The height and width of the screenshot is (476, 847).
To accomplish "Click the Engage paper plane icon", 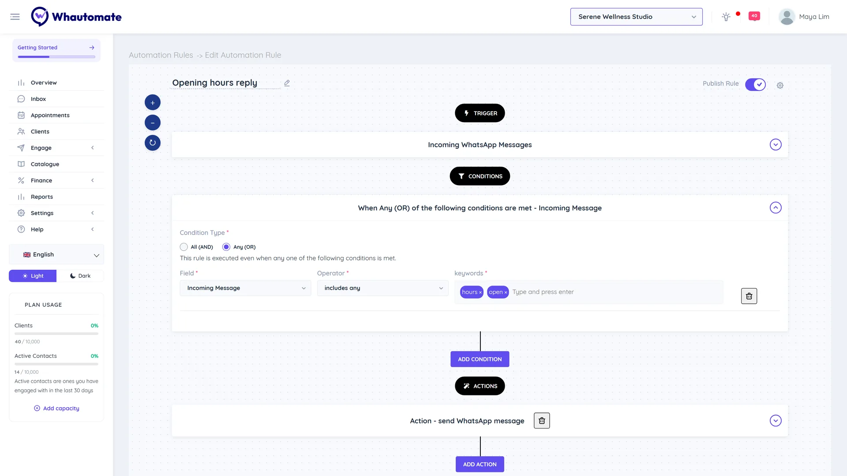I will [21, 148].
